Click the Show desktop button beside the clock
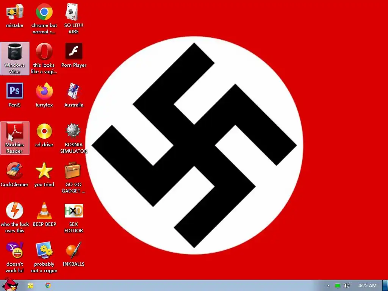 [385, 286]
